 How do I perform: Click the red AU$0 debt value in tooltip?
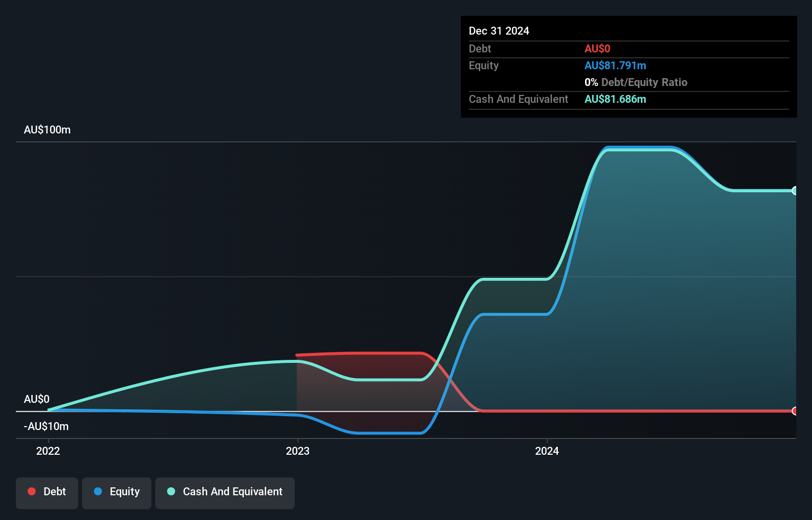(x=597, y=48)
